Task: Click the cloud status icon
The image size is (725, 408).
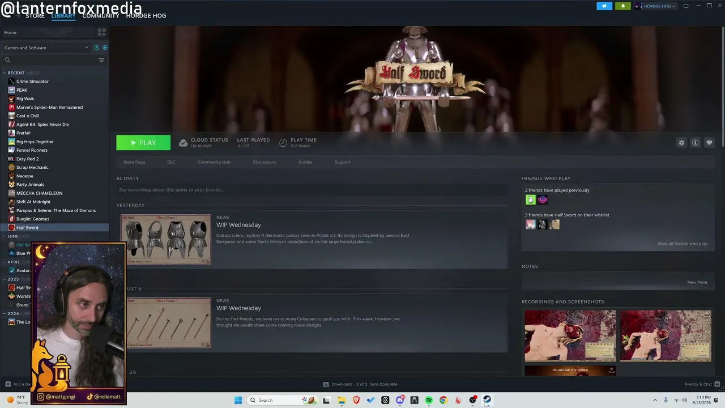Action: (x=183, y=143)
